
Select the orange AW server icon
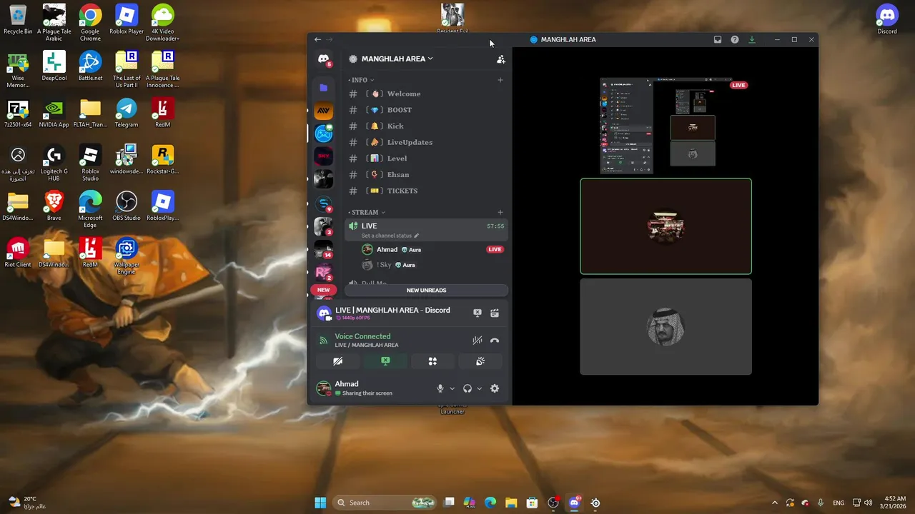pos(323,111)
